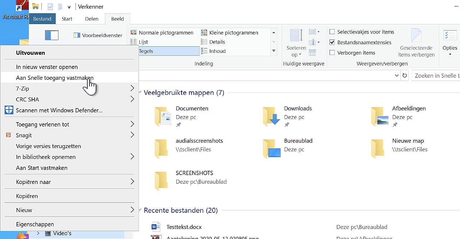
Task: Switch to the Delen ribbon tab
Action: pos(92,19)
